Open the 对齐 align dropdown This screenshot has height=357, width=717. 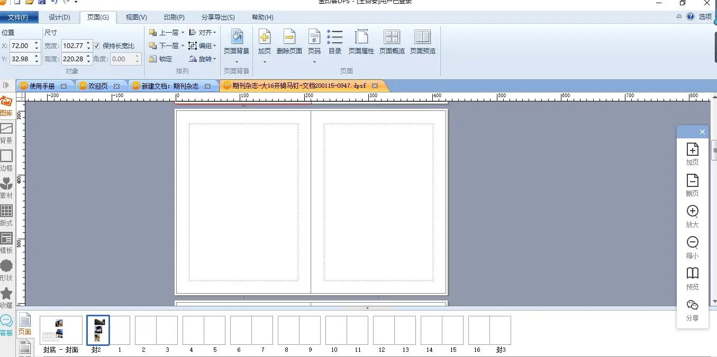point(203,33)
